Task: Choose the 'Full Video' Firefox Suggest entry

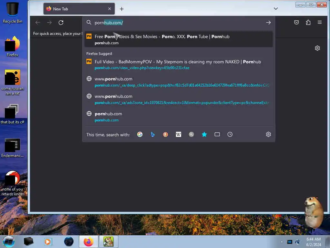Action: [179, 65]
